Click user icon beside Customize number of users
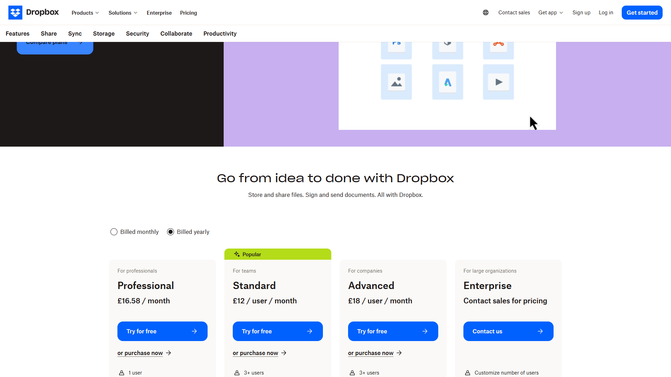The image size is (671, 377). [x=468, y=373]
